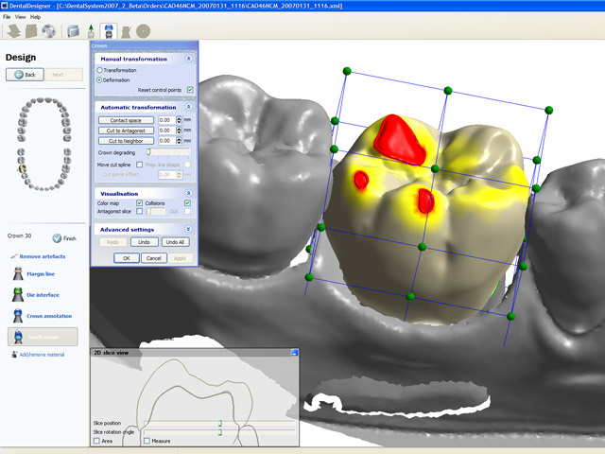Check the Measure box in slice view

147,441
